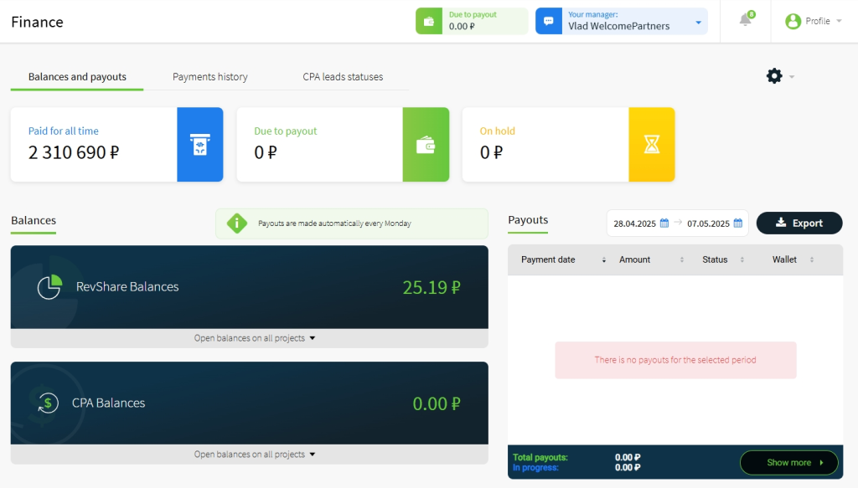This screenshot has height=488, width=858.
Task: Click the green info diamond icon
Action: point(237,223)
